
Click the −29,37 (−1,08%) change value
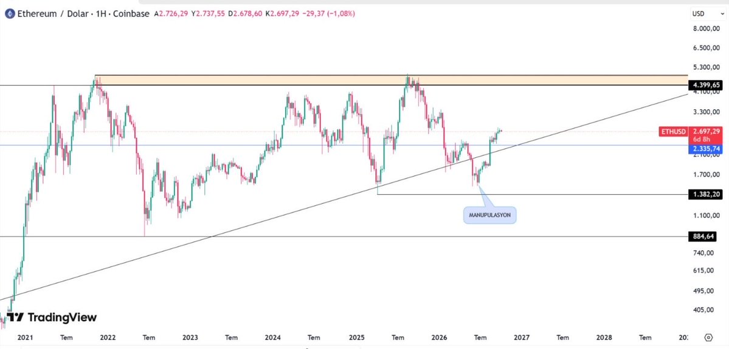click(328, 14)
